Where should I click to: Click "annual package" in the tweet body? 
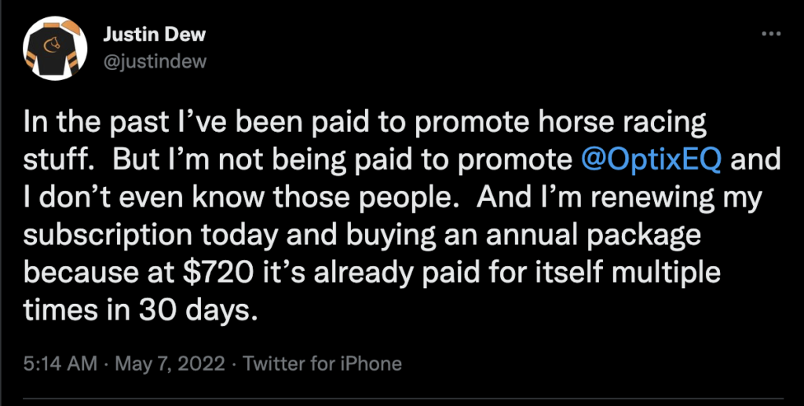pos(619,235)
